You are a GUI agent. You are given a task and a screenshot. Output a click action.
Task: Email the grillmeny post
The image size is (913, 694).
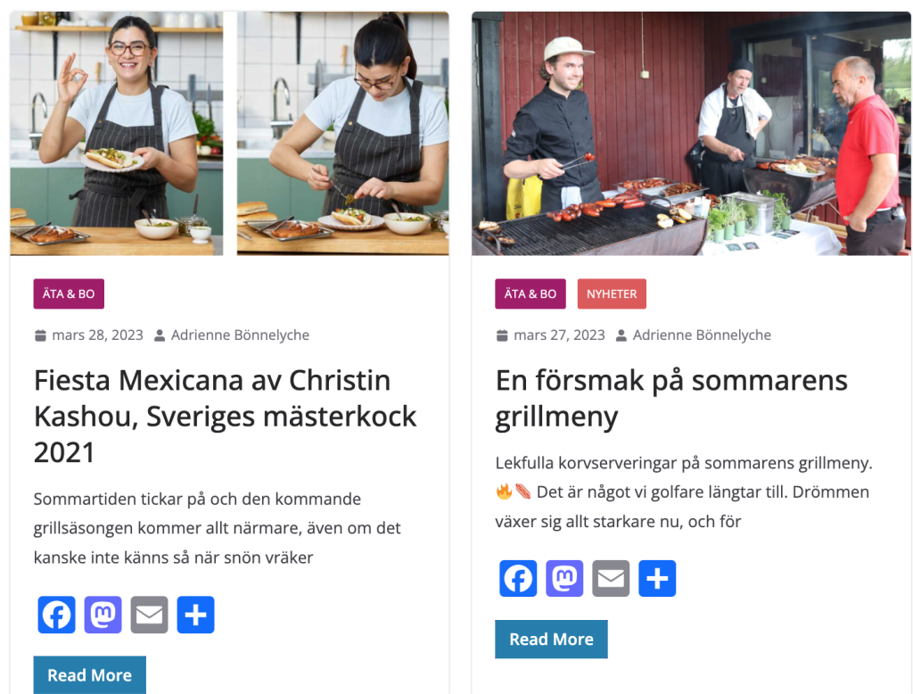611,578
